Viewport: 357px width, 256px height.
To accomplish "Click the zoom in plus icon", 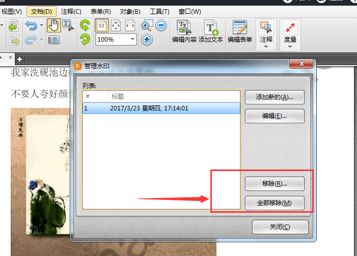I will 147,40.
